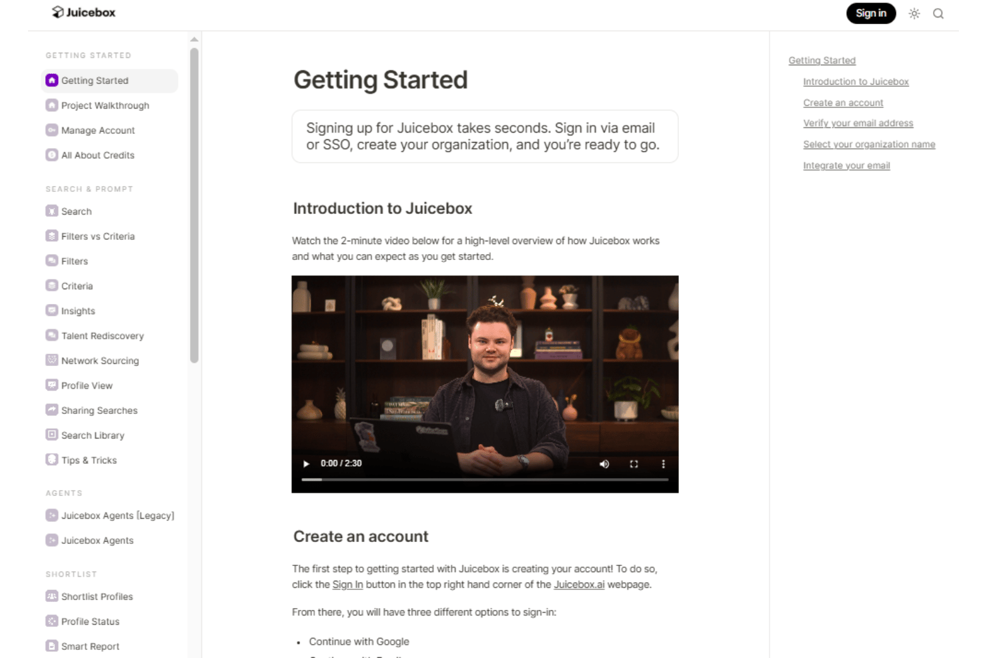This screenshot has width=987, height=658.
Task: Open the Getting Started sidebar page
Action: pos(109,81)
